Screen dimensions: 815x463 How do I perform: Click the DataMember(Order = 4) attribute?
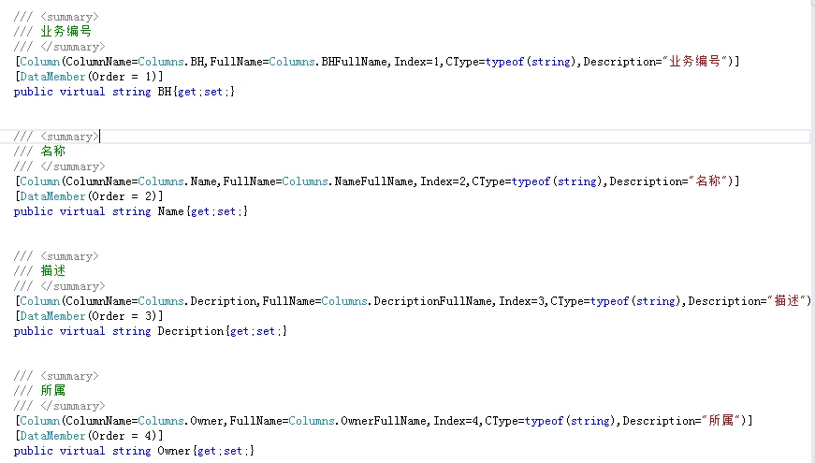(x=89, y=436)
